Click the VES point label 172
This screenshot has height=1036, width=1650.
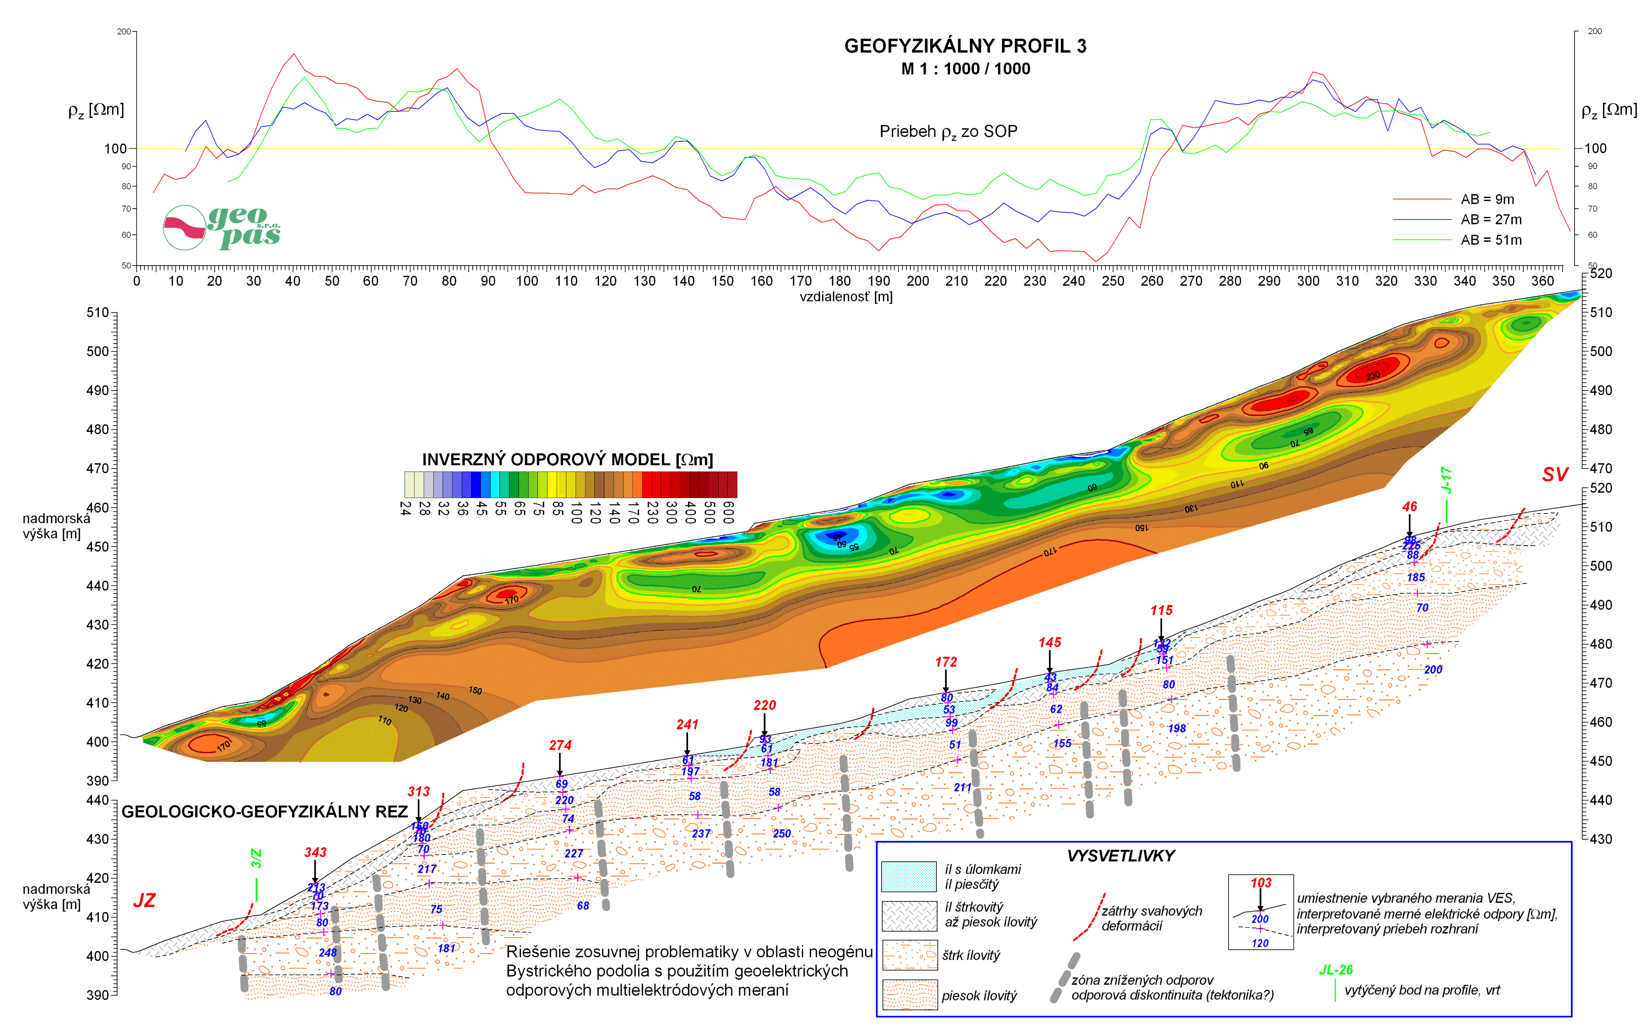945,662
